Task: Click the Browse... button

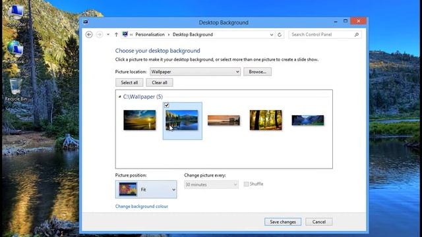Action: click(x=257, y=72)
